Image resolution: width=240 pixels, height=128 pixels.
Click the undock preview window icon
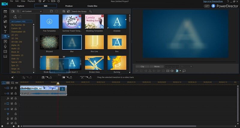pos(184,71)
